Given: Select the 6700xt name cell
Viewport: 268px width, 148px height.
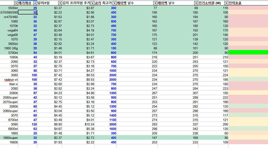Looking at the screenshot, I should (x=9, y=120).
